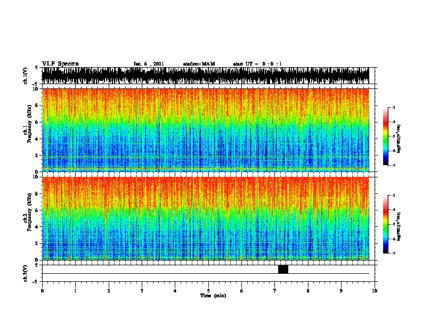Click the ch.1 color bar 'log(PSD)' label
The width and height of the screenshot is (422, 326).
point(399,138)
